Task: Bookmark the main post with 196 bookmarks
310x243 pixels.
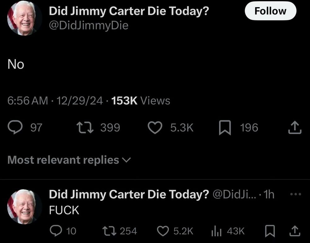Action: [x=225, y=128]
